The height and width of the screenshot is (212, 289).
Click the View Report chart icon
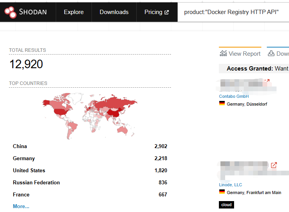(223, 53)
